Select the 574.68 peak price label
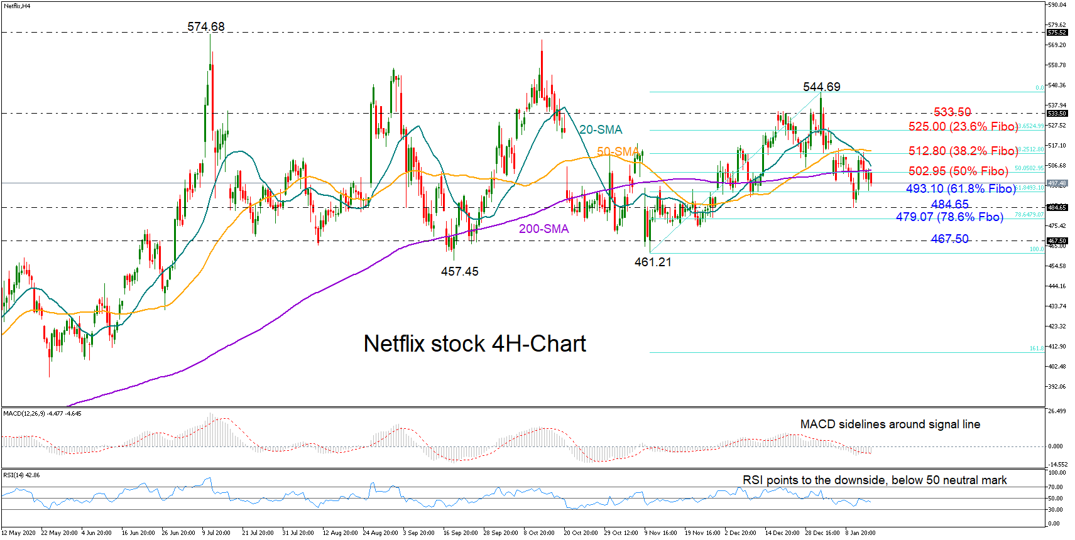This screenshot has height=540, width=1075. tap(206, 26)
